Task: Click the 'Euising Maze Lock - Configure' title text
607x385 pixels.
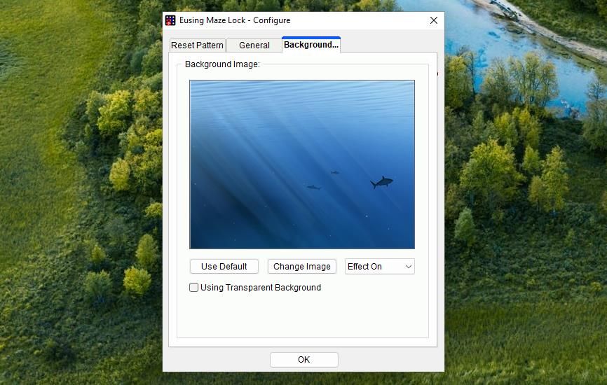Action: (x=234, y=20)
